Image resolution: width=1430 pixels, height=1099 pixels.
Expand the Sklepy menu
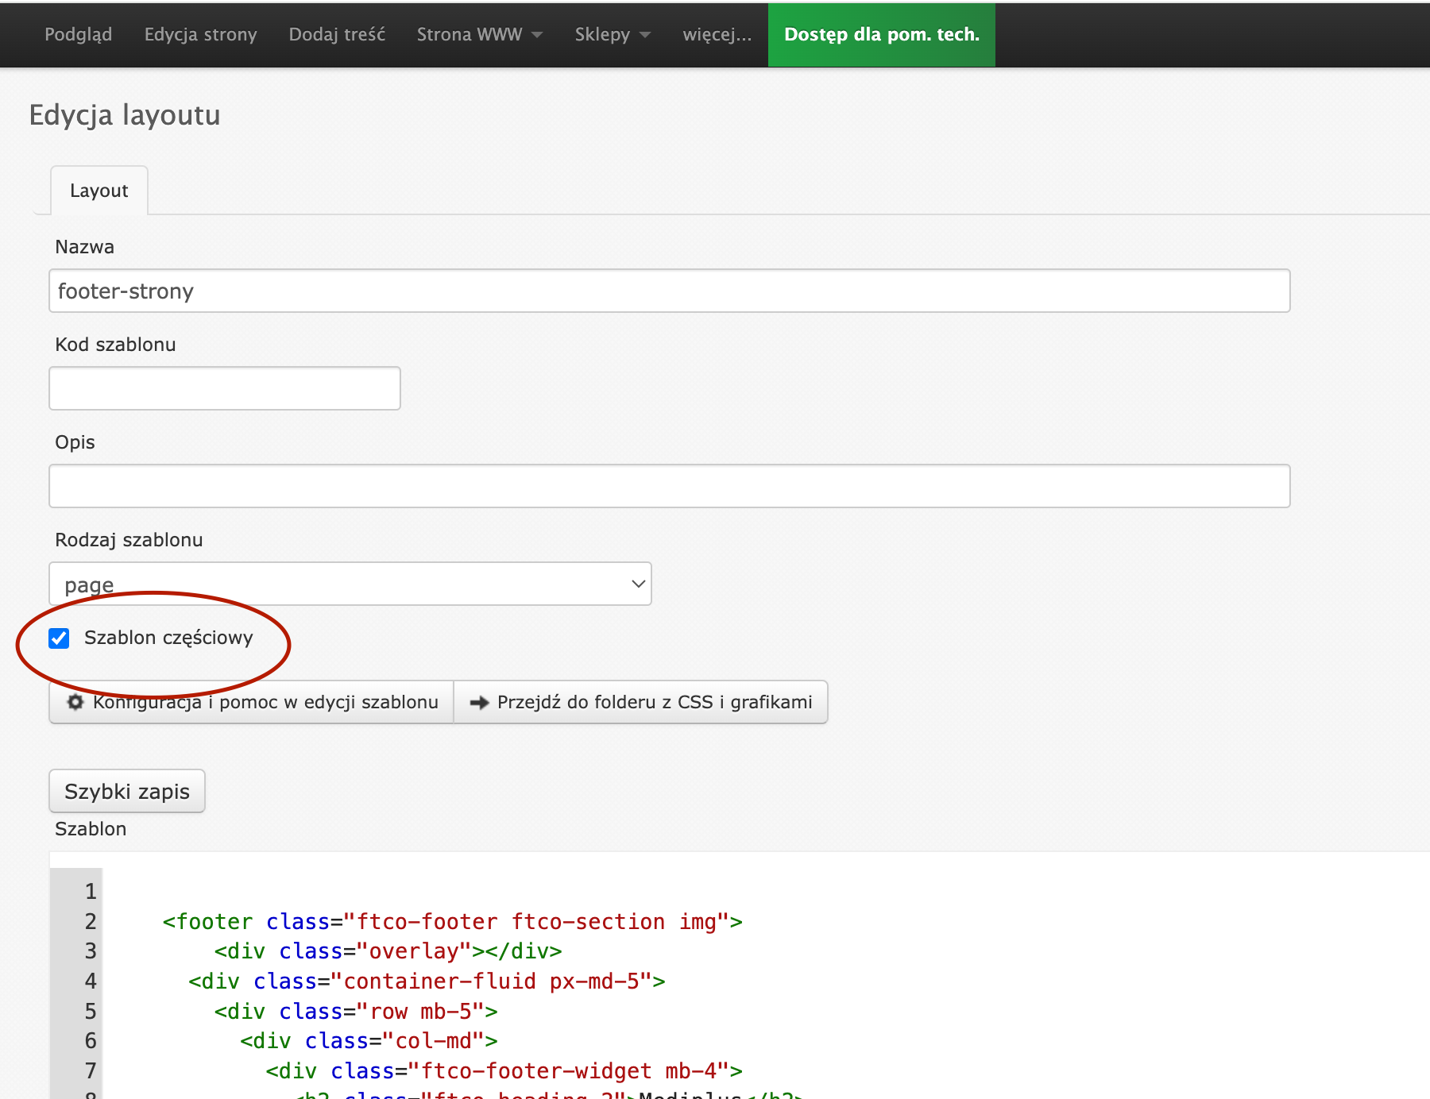pos(612,34)
